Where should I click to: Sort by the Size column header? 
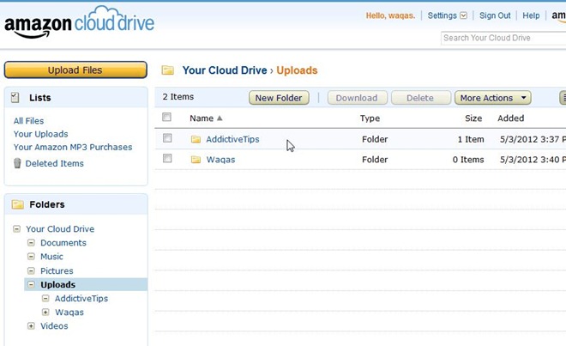(x=473, y=118)
